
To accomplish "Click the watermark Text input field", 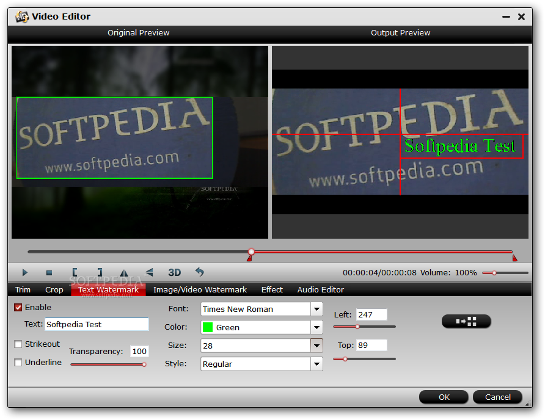I will point(97,324).
